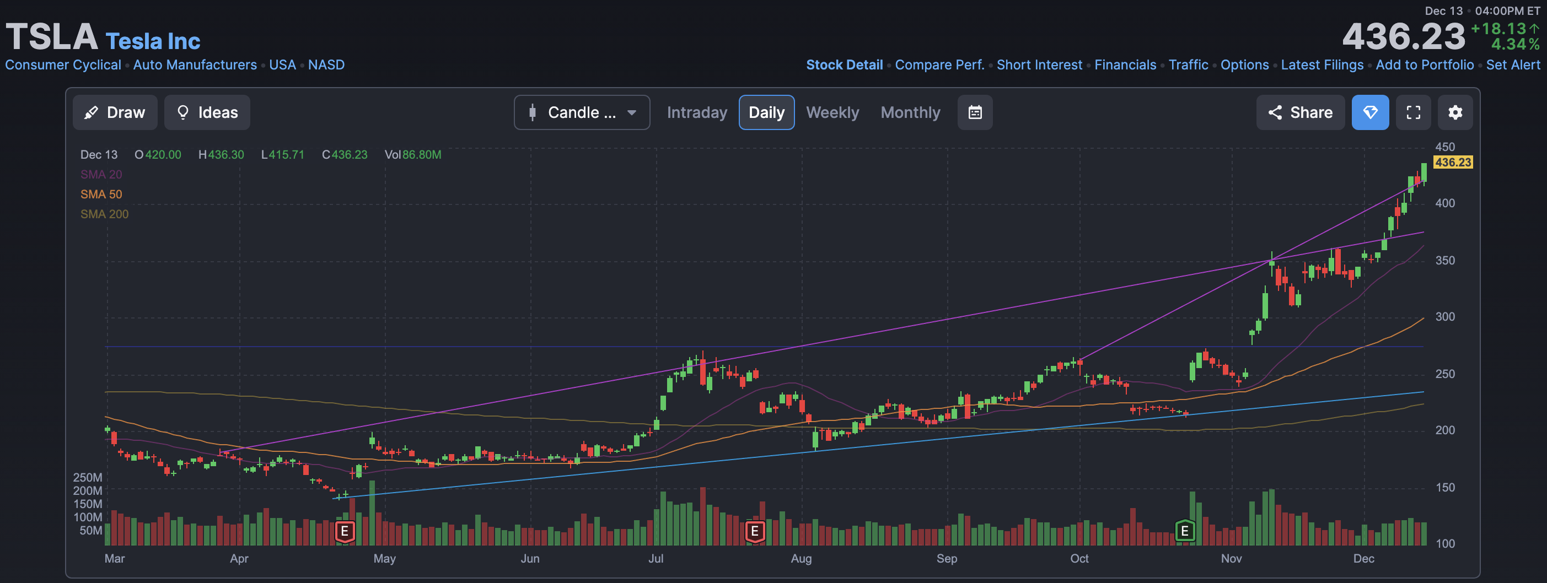Viewport: 1547px width, 583px height.
Task: Click the USA country link
Action: (x=282, y=65)
